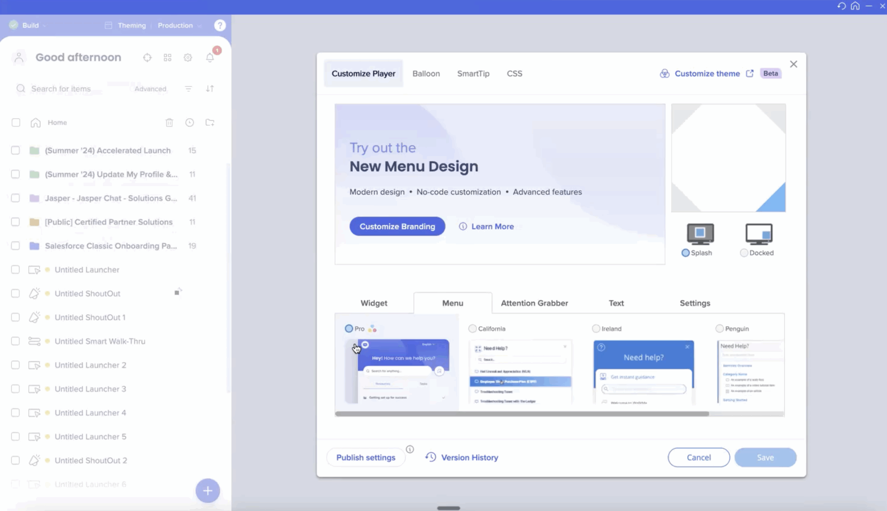Switch to the Balloon tab
887x511 pixels.
pos(426,74)
